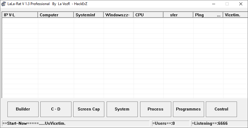Select the System button
248x128 pixels.
click(x=122, y=109)
